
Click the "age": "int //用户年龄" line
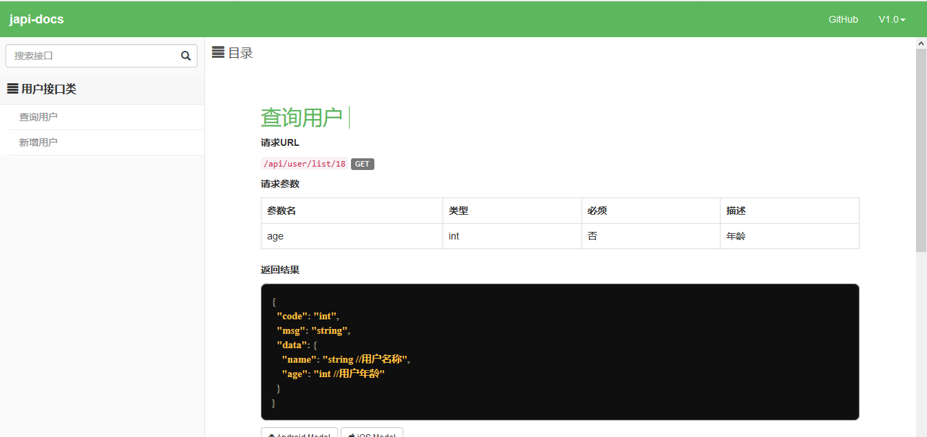tap(333, 374)
